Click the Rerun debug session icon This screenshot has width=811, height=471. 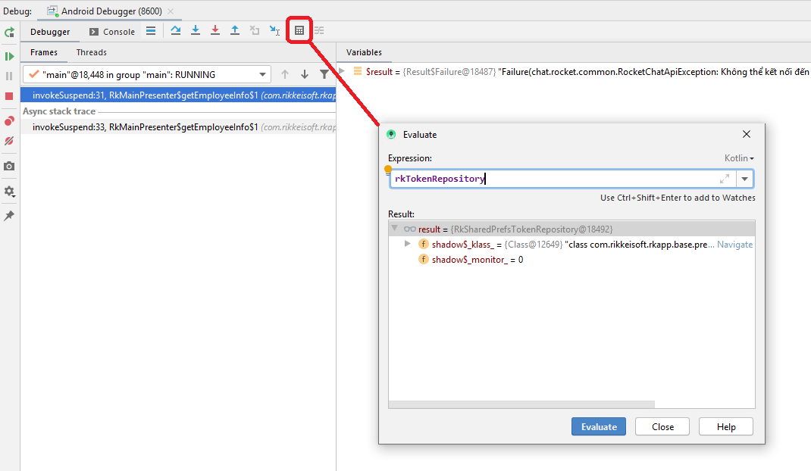(x=9, y=33)
